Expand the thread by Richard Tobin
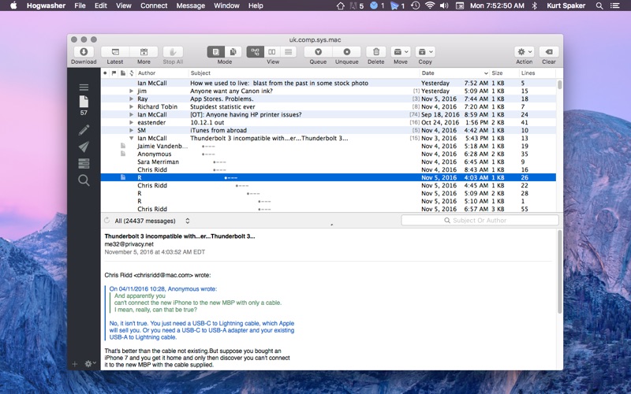Screen dimensions: 631x394 click(x=132, y=106)
